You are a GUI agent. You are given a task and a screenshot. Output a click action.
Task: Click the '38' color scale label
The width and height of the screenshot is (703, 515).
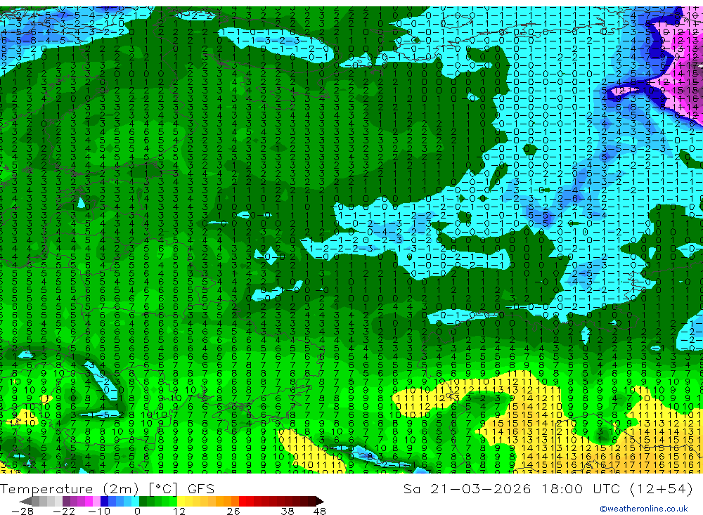click(x=288, y=511)
